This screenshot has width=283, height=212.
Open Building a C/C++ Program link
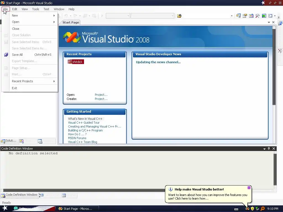coord(85,130)
